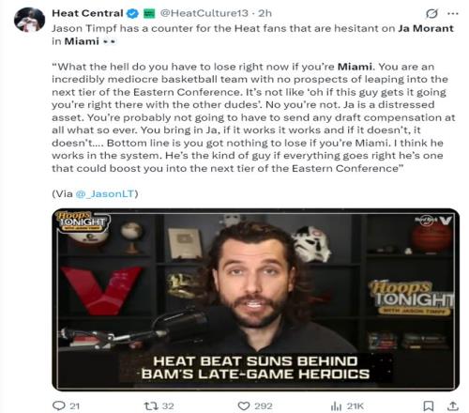Like the post with heart icon
Image resolution: width=469 pixels, height=413 pixels.
pos(244,405)
